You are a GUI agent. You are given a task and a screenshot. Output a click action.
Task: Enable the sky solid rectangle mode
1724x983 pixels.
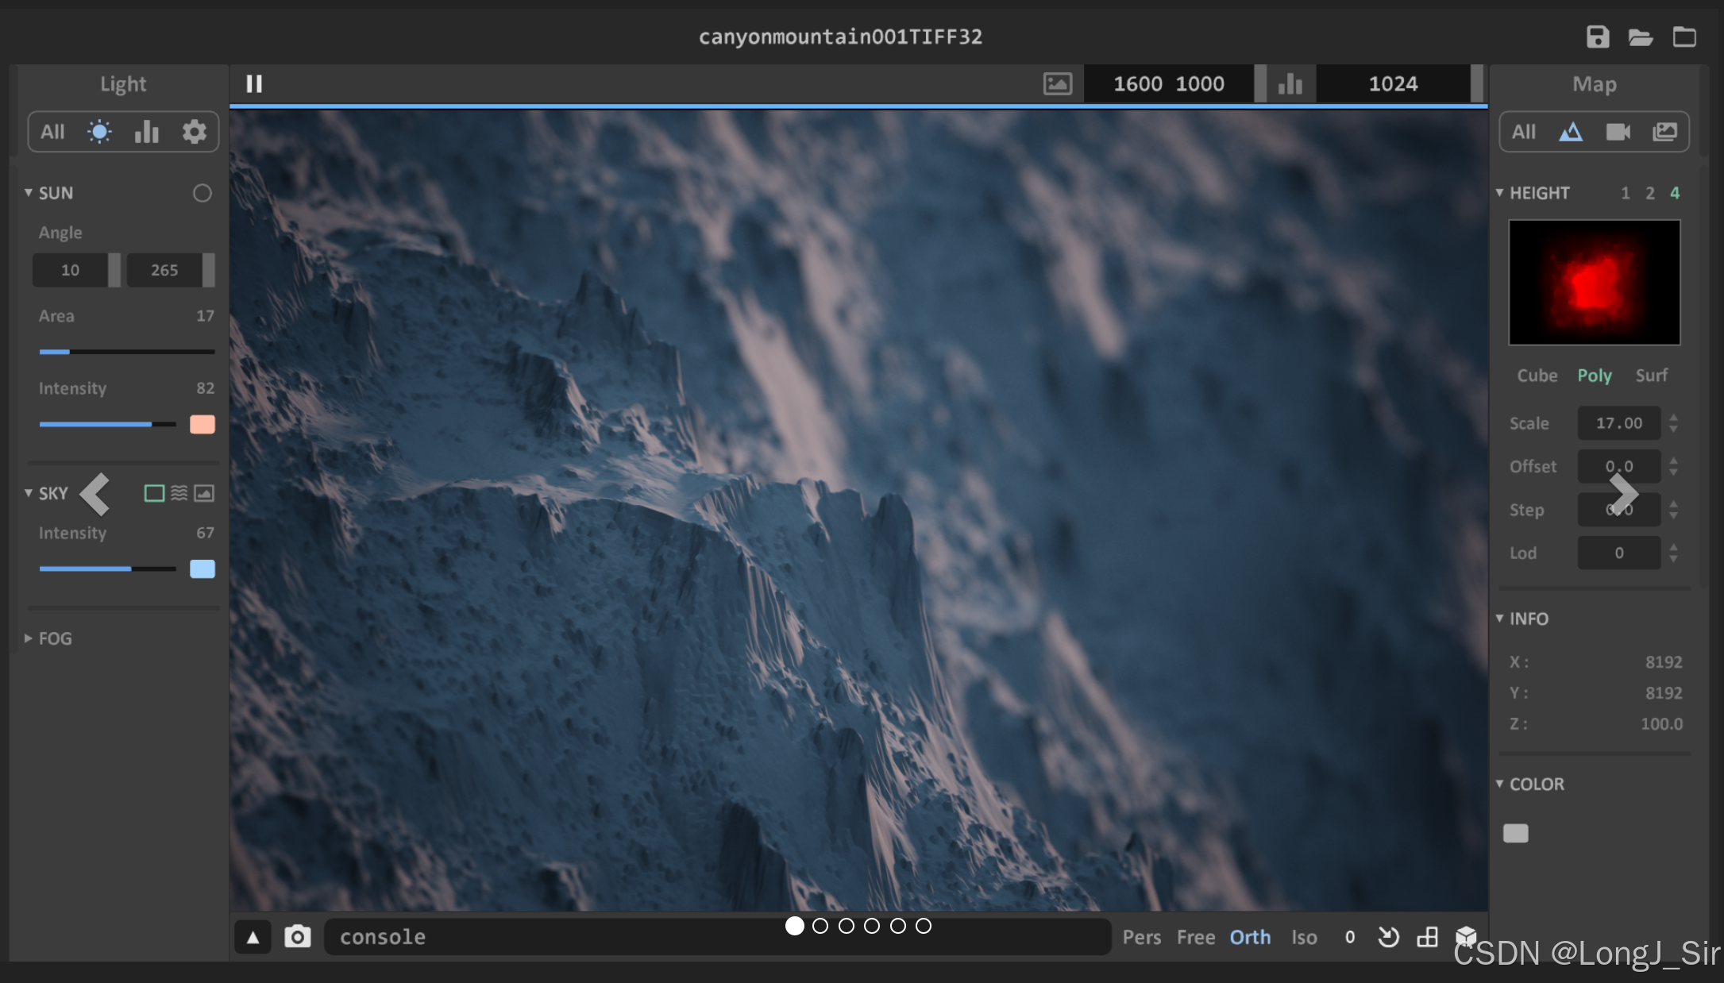tap(154, 494)
